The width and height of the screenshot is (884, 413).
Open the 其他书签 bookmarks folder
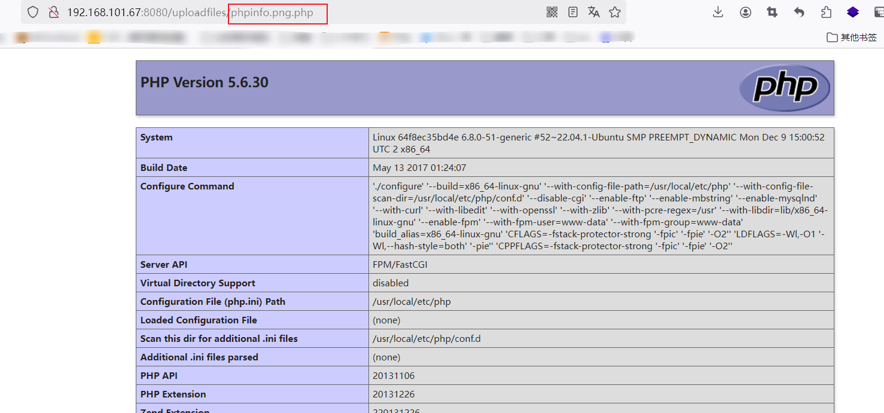click(x=852, y=37)
